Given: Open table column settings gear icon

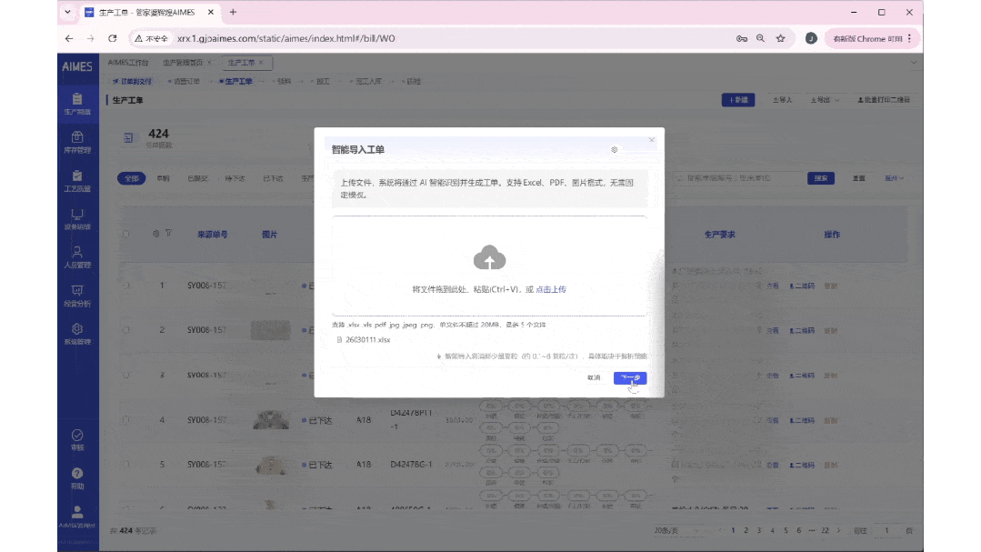Looking at the screenshot, I should point(155,234).
